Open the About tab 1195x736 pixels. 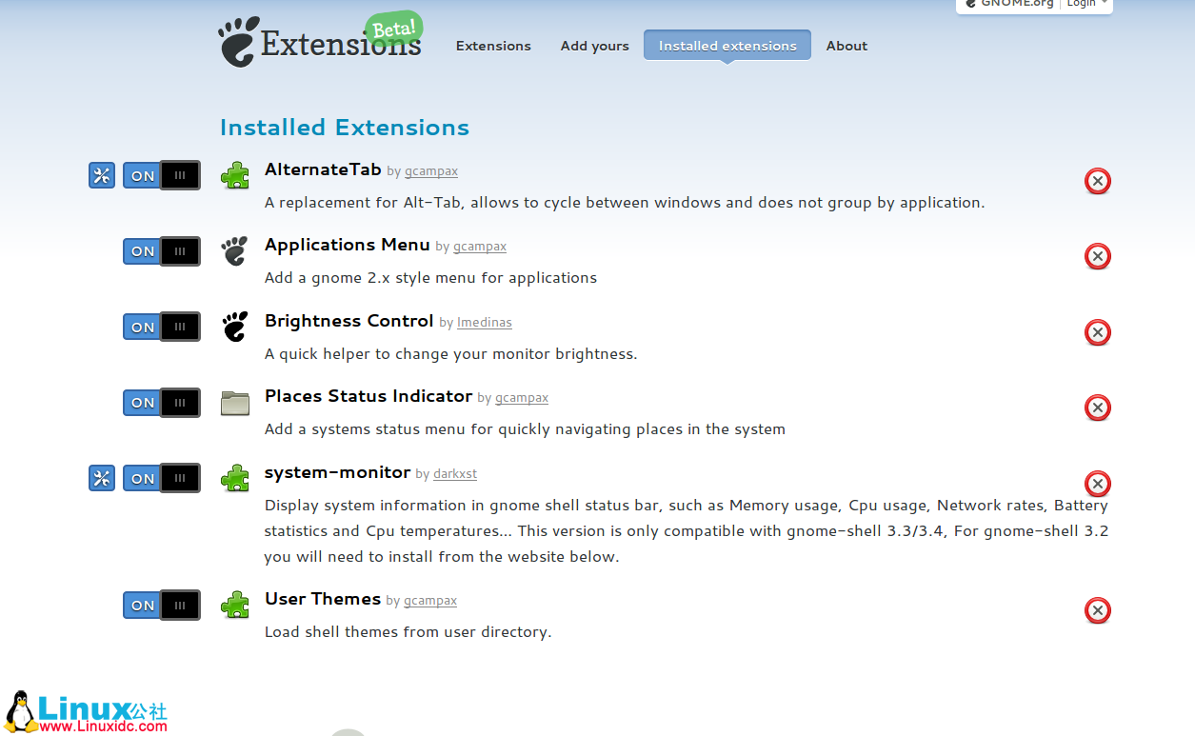point(846,46)
